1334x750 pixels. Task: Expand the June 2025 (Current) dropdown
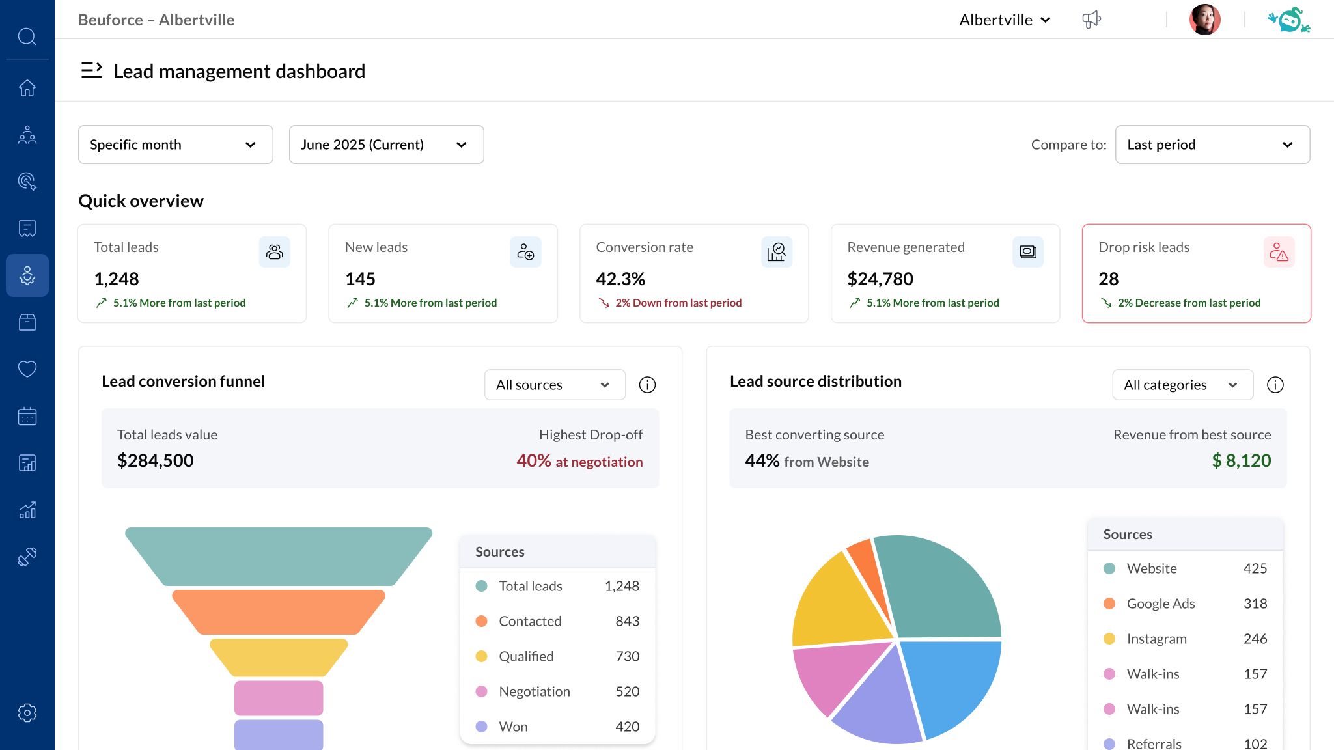pyautogui.click(x=386, y=145)
